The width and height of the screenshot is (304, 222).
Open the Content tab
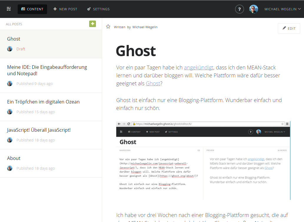(32, 9)
